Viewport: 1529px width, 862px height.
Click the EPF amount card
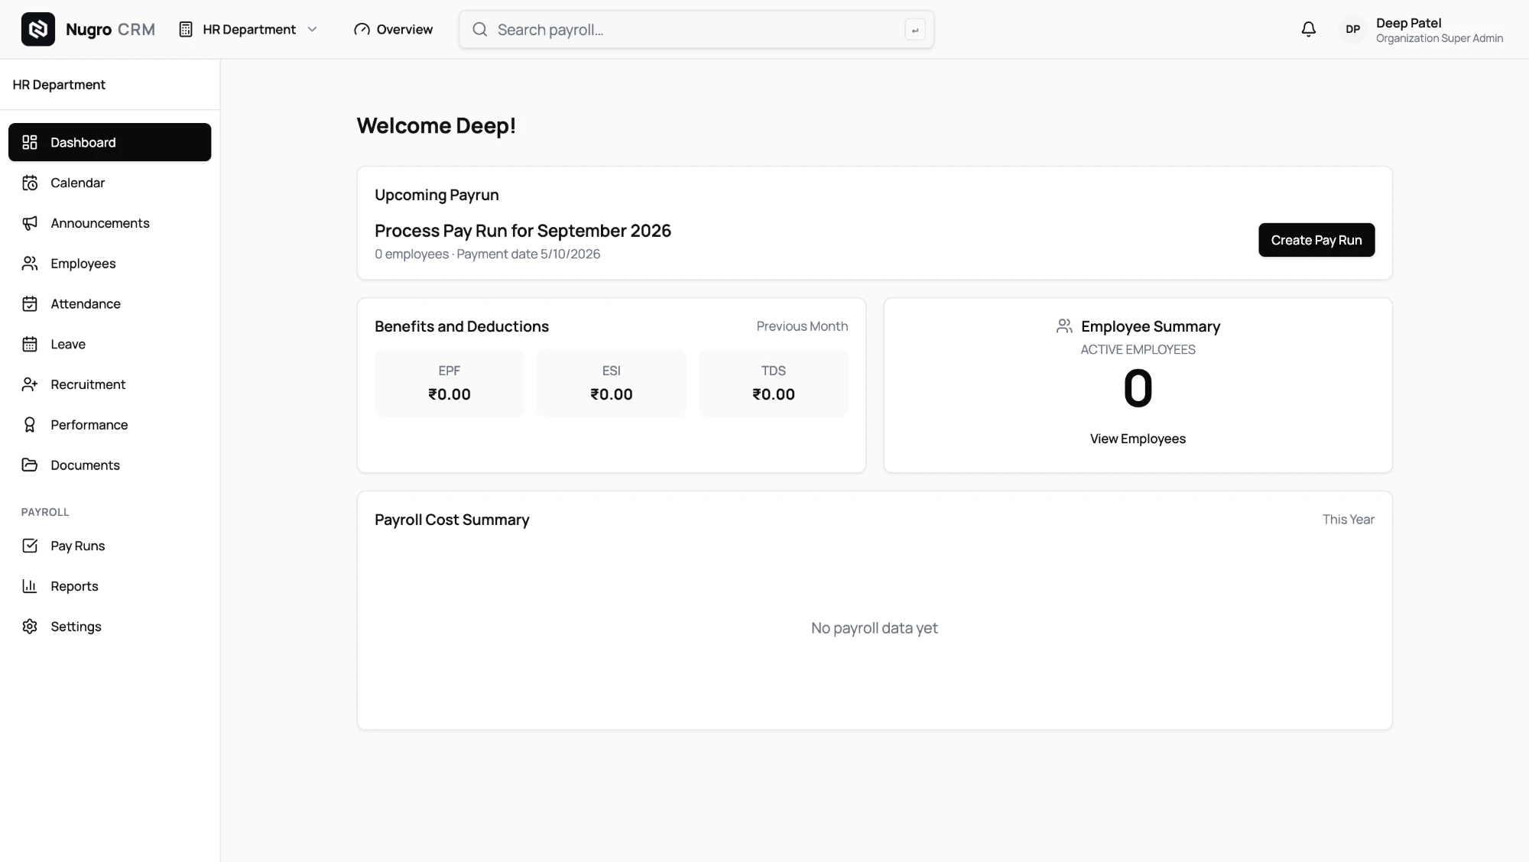pyautogui.click(x=450, y=383)
